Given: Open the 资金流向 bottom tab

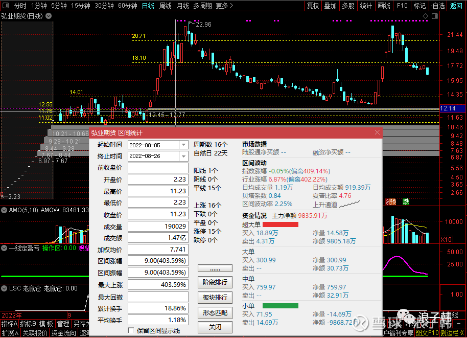Looking at the screenshot, I should [64, 333].
